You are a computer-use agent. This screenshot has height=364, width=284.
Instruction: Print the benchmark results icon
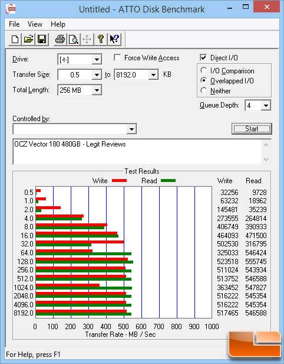[60, 39]
